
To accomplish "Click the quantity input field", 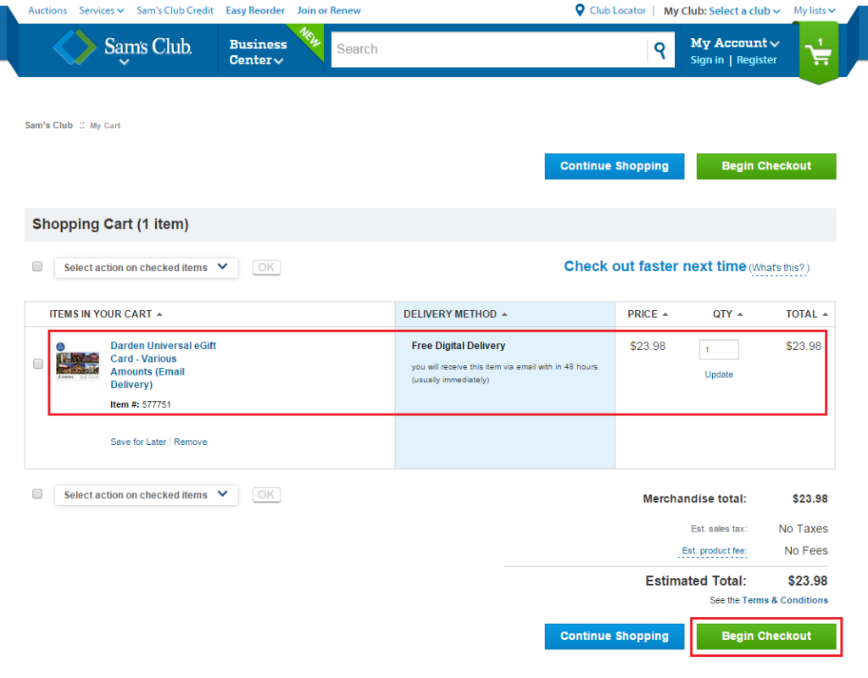I will click(x=718, y=349).
